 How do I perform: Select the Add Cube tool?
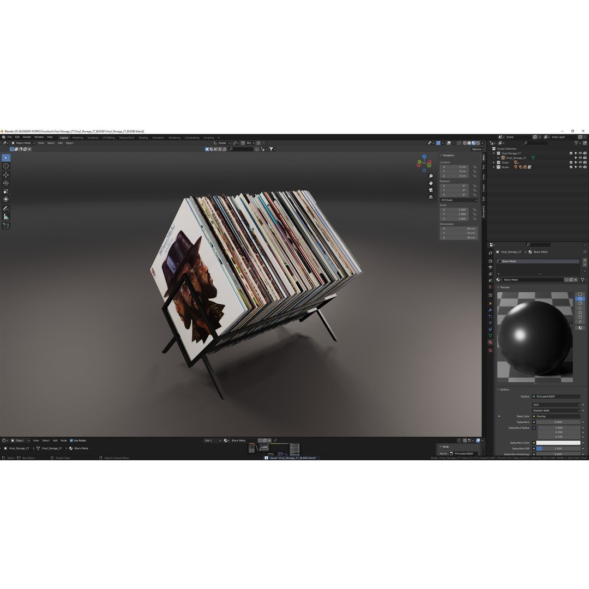[x=6, y=226]
